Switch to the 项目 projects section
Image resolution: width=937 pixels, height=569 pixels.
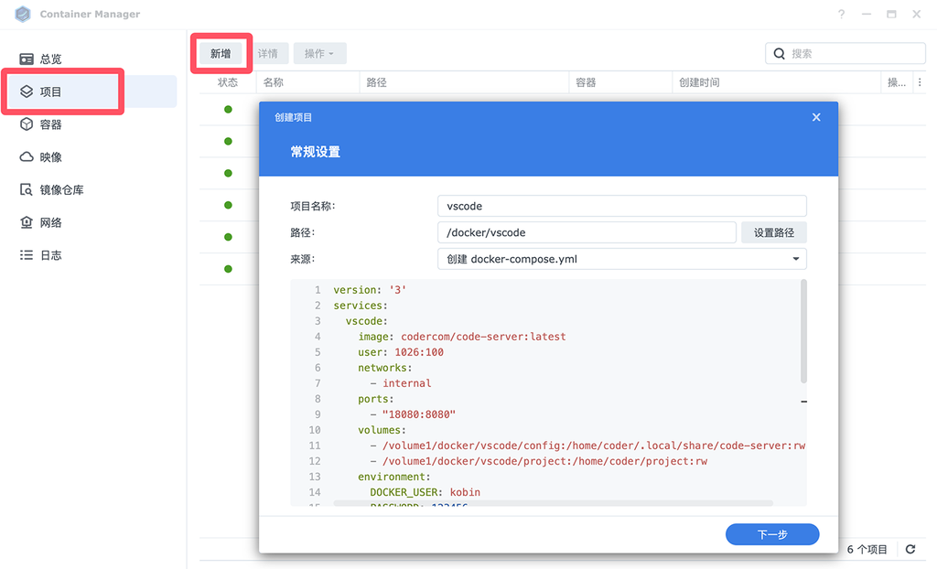point(55,91)
